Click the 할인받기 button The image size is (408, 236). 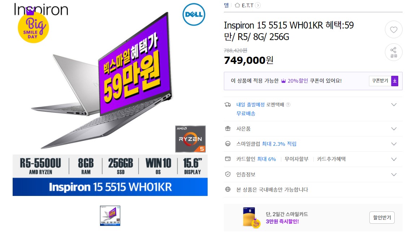point(382,218)
